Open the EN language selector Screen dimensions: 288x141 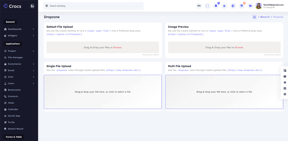coord(199,6)
